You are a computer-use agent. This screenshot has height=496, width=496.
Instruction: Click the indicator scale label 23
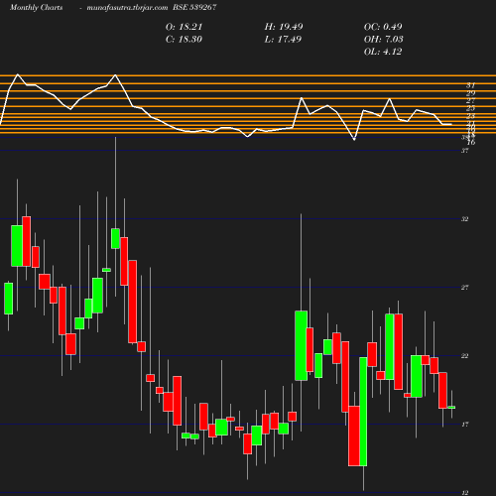pyautogui.click(x=471, y=116)
